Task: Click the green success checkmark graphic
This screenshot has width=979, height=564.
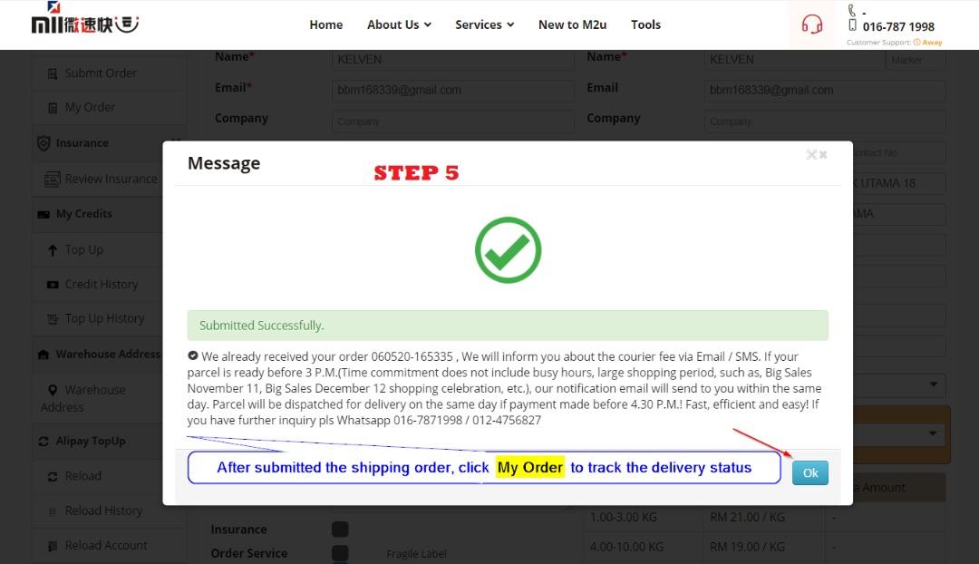Action: tap(508, 249)
